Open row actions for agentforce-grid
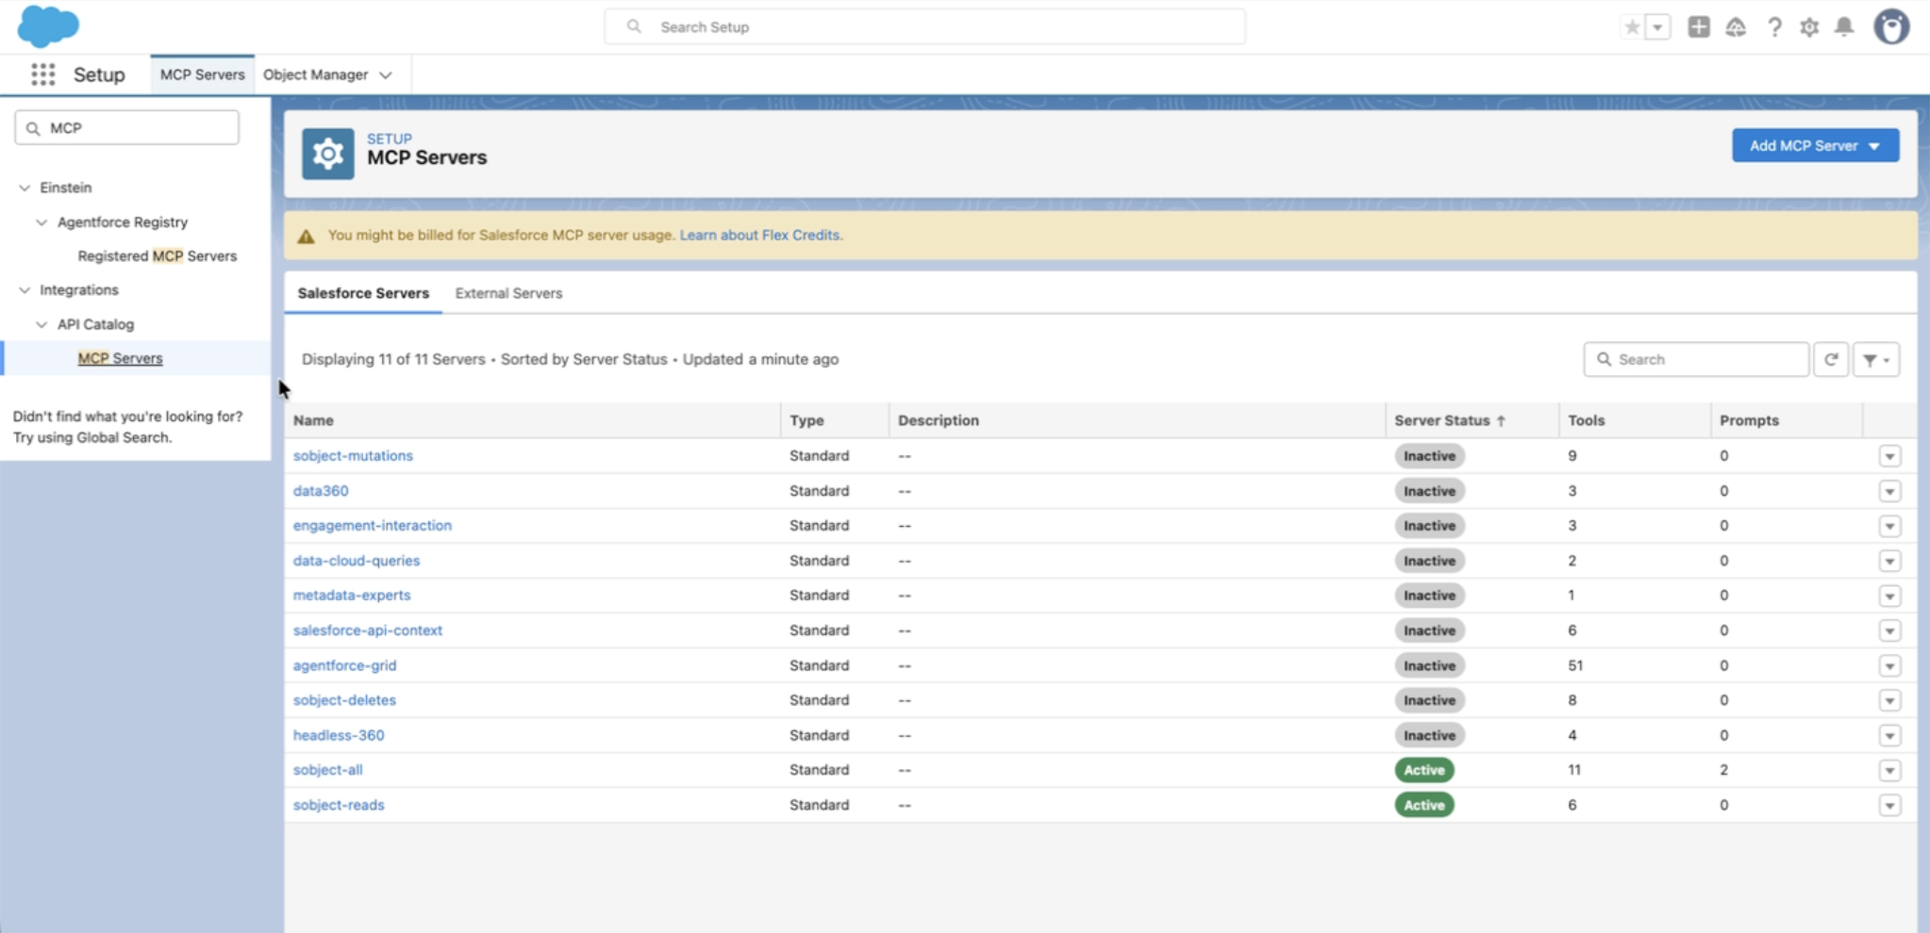Screen dimensions: 1930x933 (x=1889, y=665)
